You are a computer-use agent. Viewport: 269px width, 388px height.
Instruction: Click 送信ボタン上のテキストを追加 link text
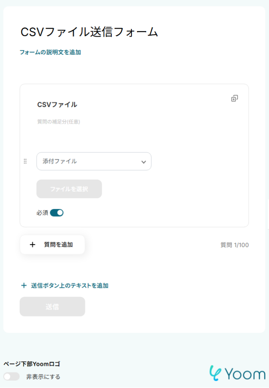[70, 286]
